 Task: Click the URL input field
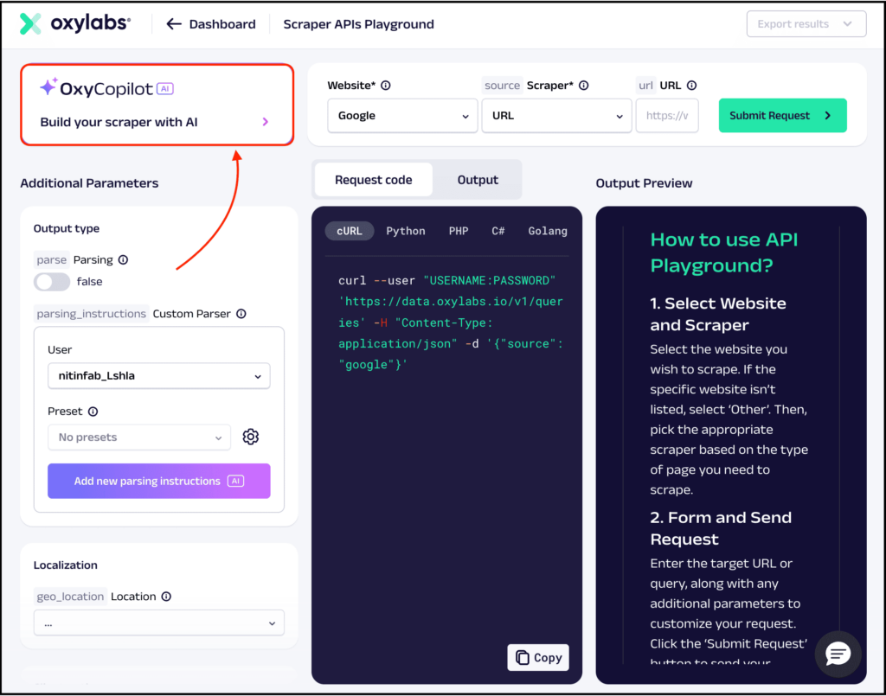667,116
